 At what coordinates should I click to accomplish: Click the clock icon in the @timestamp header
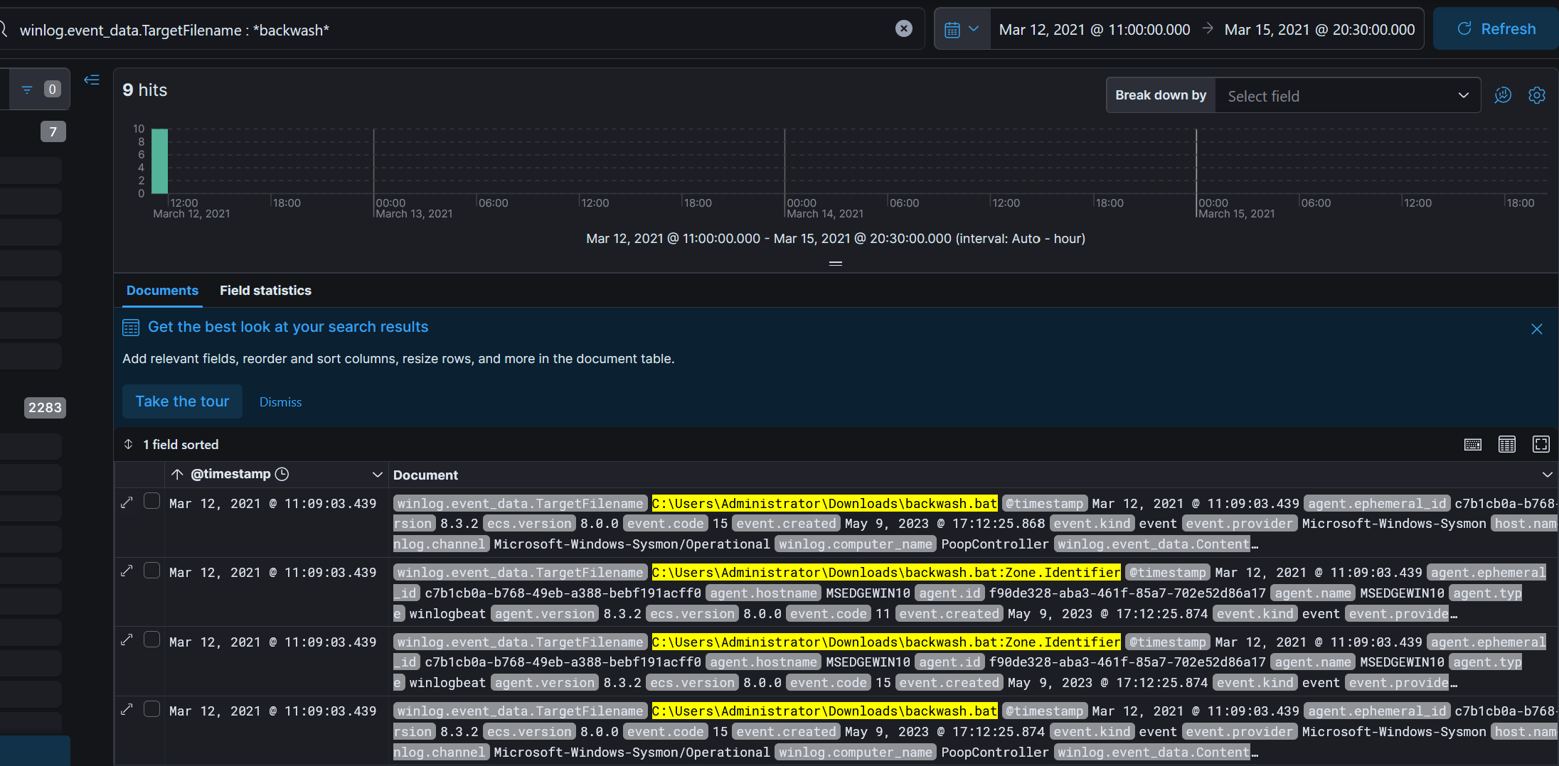click(x=282, y=474)
